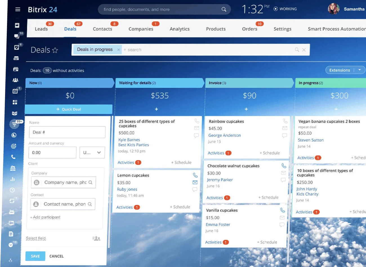Screen dimensions: 366x267
Task: Open the open-book knowledge base sidebar icon
Action: (x=15, y=113)
